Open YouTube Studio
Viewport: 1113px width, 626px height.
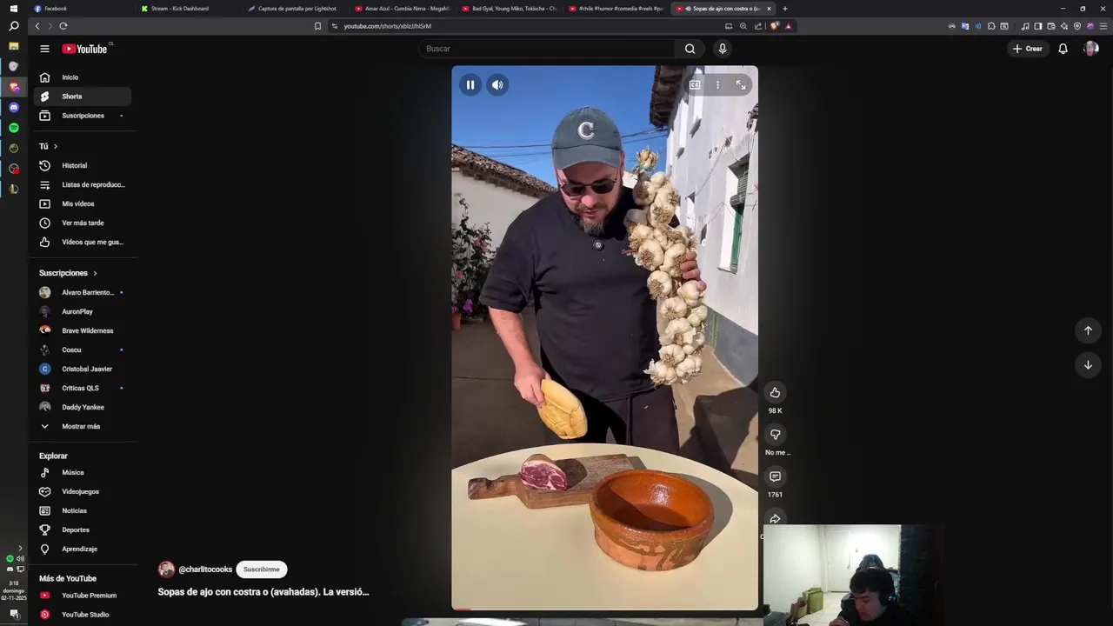pos(82,615)
